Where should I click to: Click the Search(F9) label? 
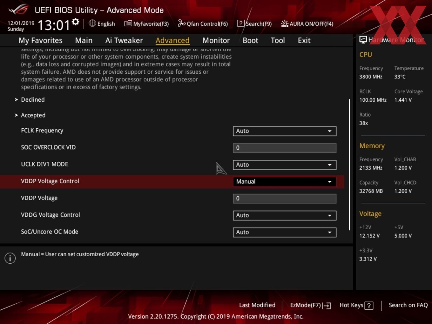(x=259, y=24)
